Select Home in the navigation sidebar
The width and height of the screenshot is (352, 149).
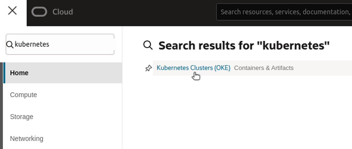[x=19, y=73]
